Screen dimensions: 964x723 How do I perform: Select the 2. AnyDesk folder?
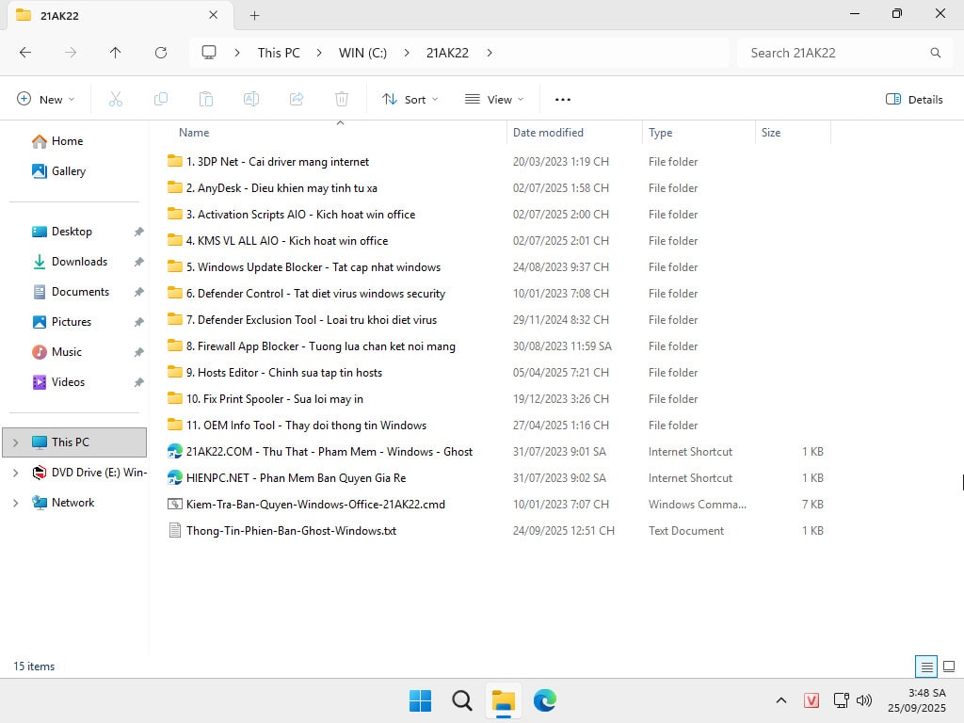pos(281,188)
